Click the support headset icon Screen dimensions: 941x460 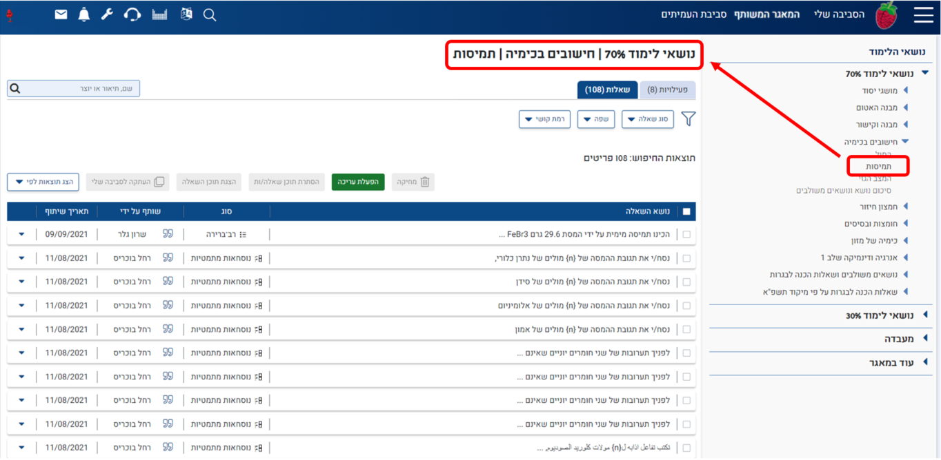[x=132, y=14]
